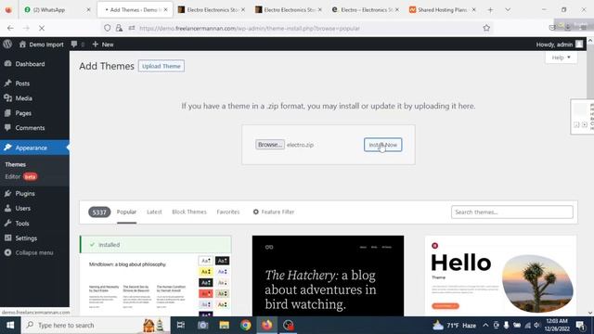Open the taskbar clock and date

[x=557, y=325]
